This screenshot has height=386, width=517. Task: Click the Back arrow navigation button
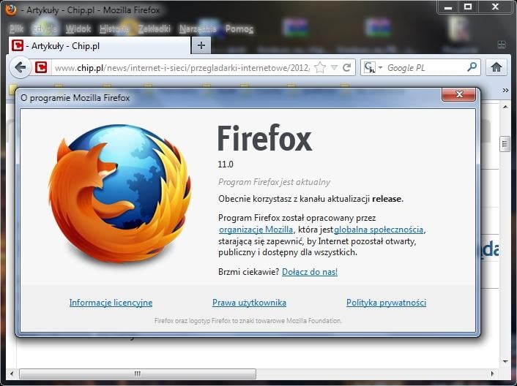click(21, 67)
